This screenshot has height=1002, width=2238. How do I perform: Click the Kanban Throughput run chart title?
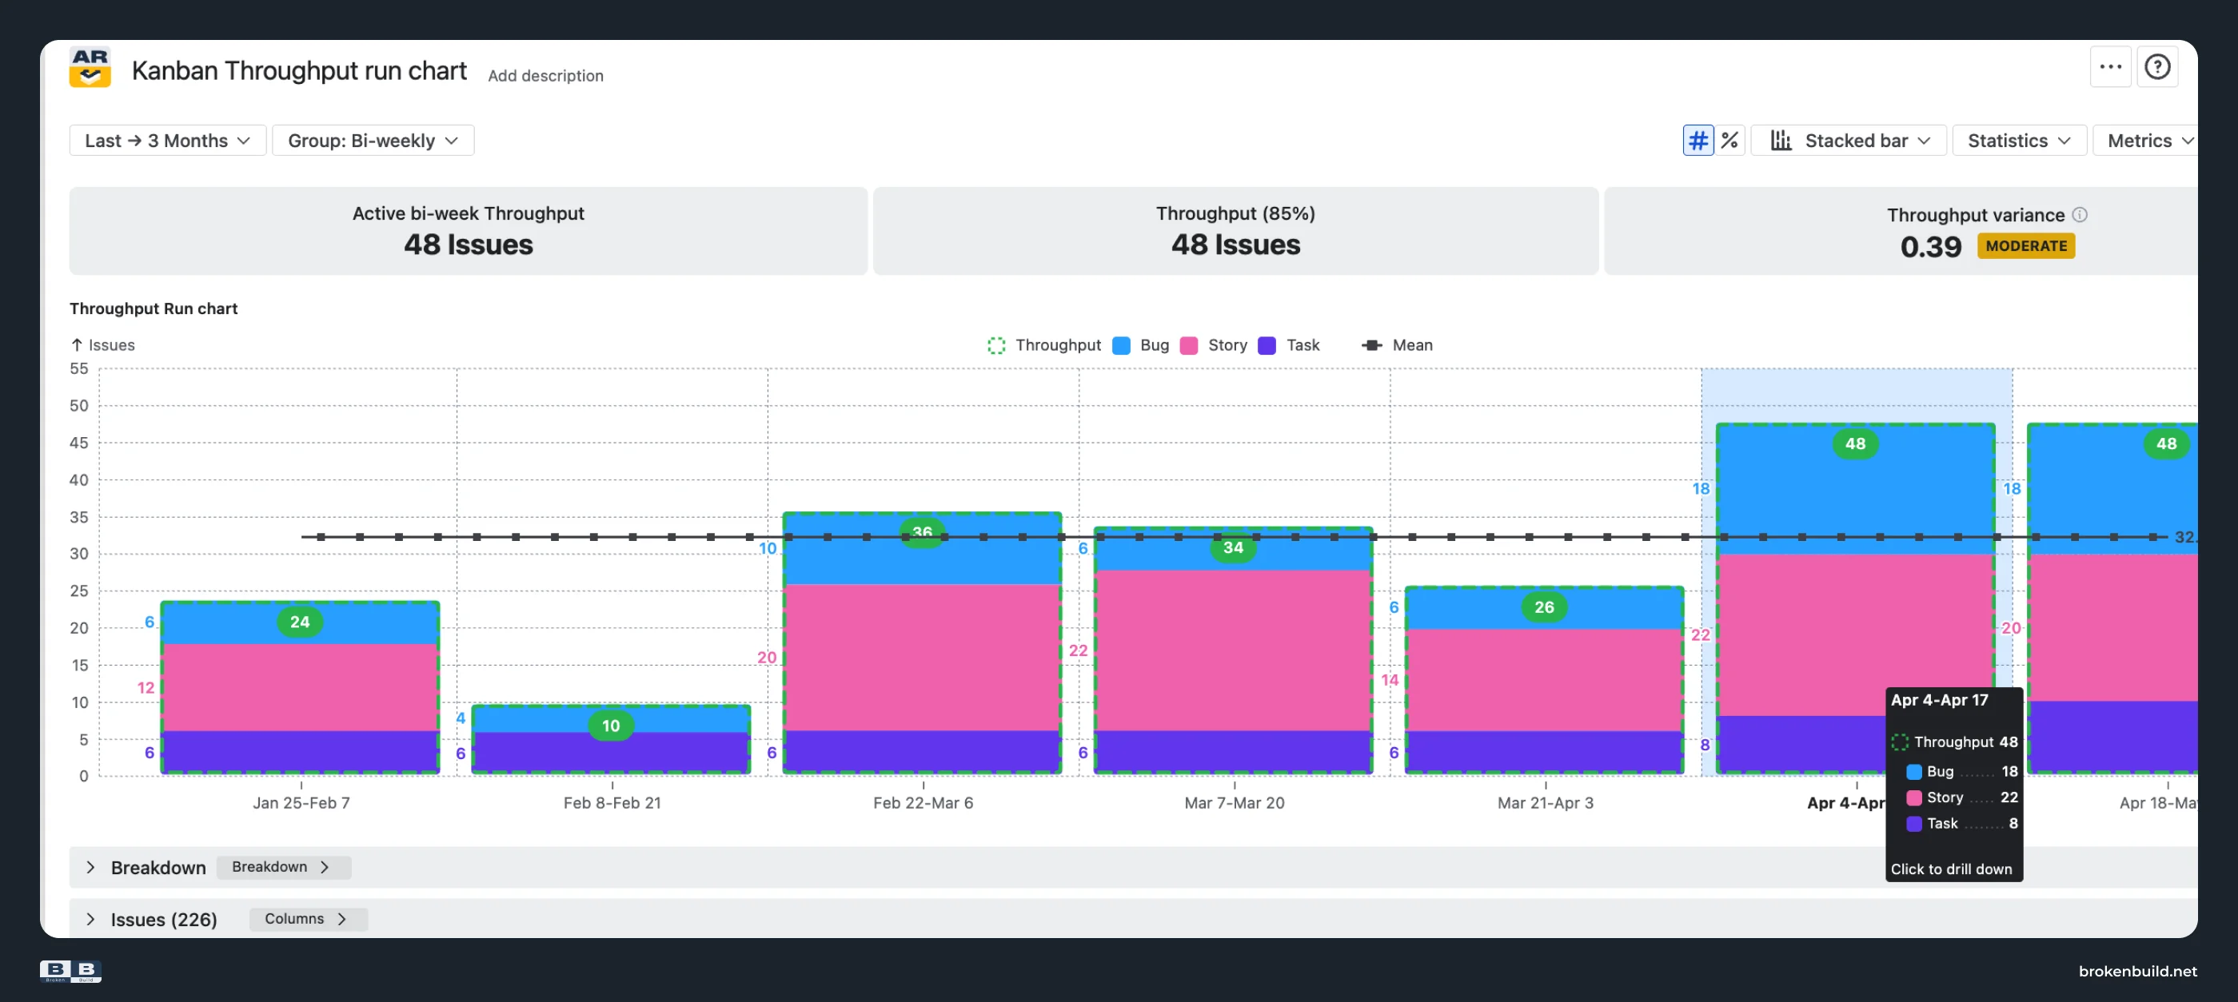(299, 70)
